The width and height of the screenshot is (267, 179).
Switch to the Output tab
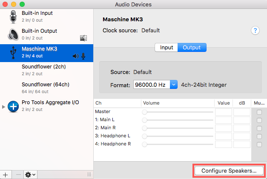pos(192,48)
